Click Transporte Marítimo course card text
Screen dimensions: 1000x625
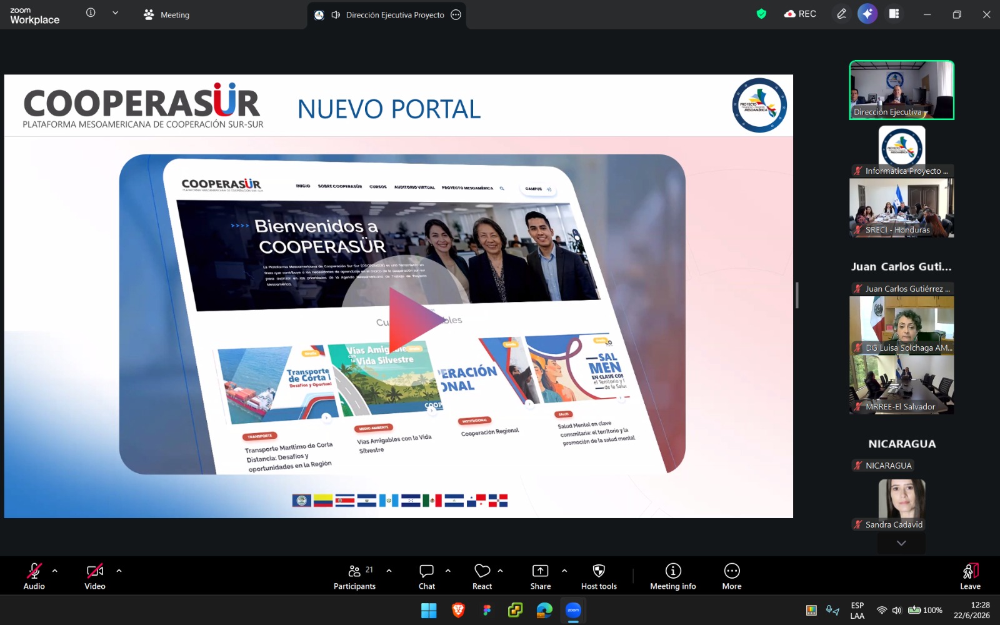point(288,457)
